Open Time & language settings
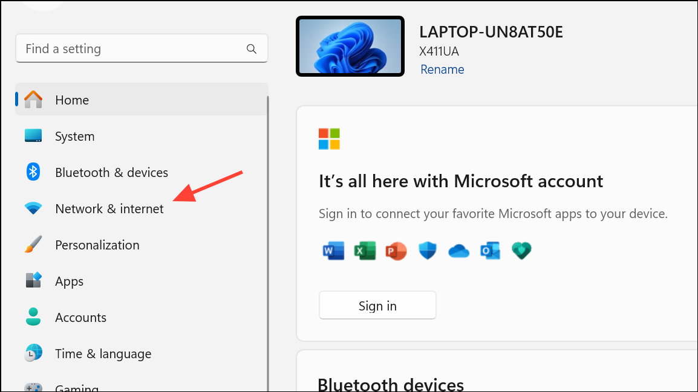Image resolution: width=698 pixels, height=392 pixels. (142, 353)
